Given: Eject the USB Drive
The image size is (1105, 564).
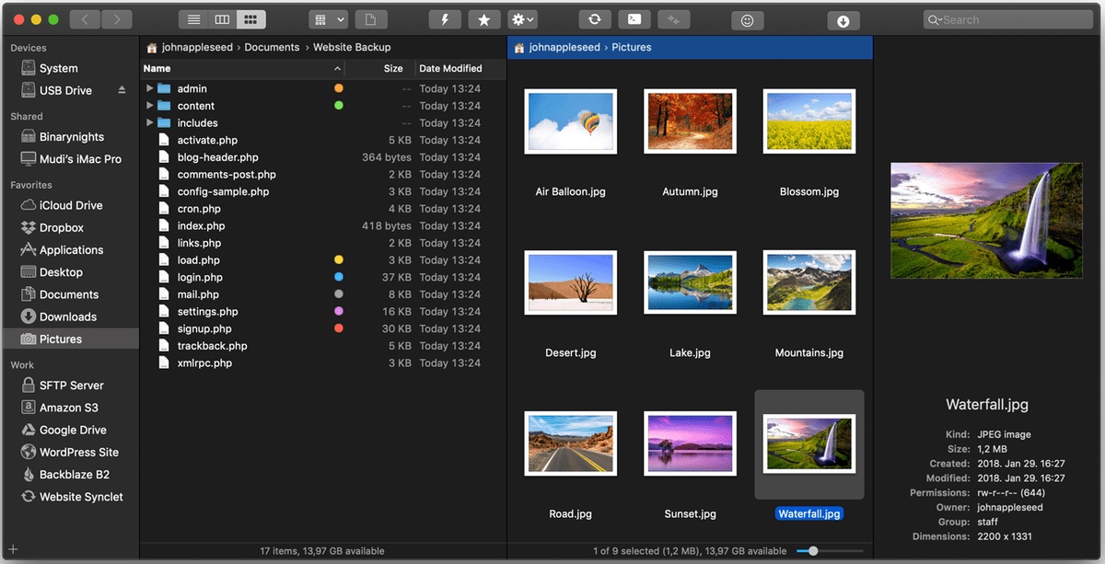Looking at the screenshot, I should click(122, 90).
